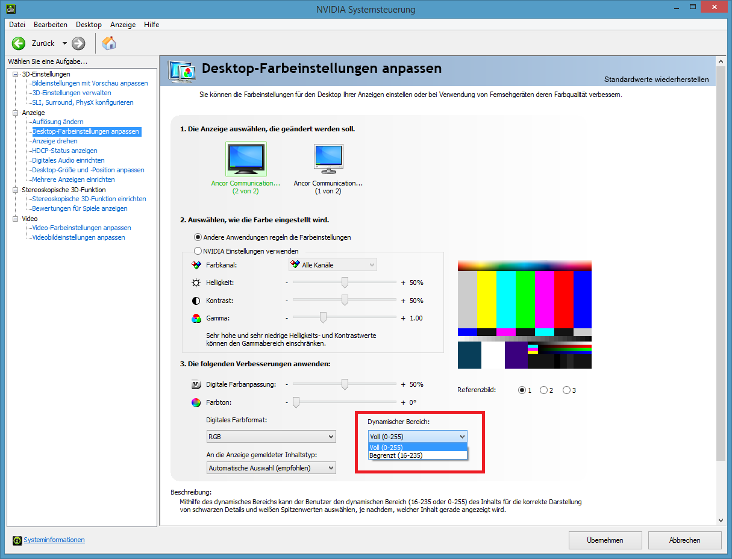This screenshot has height=559, width=732.
Task: Open Bewertungen für Spiele anzeigen
Action: (x=80, y=208)
